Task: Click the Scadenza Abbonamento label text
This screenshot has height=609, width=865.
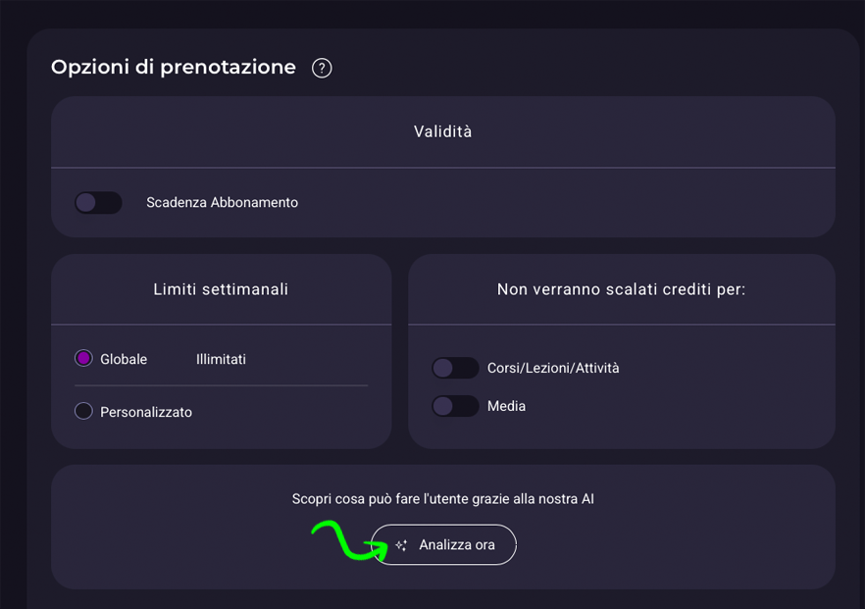Action: tap(222, 203)
